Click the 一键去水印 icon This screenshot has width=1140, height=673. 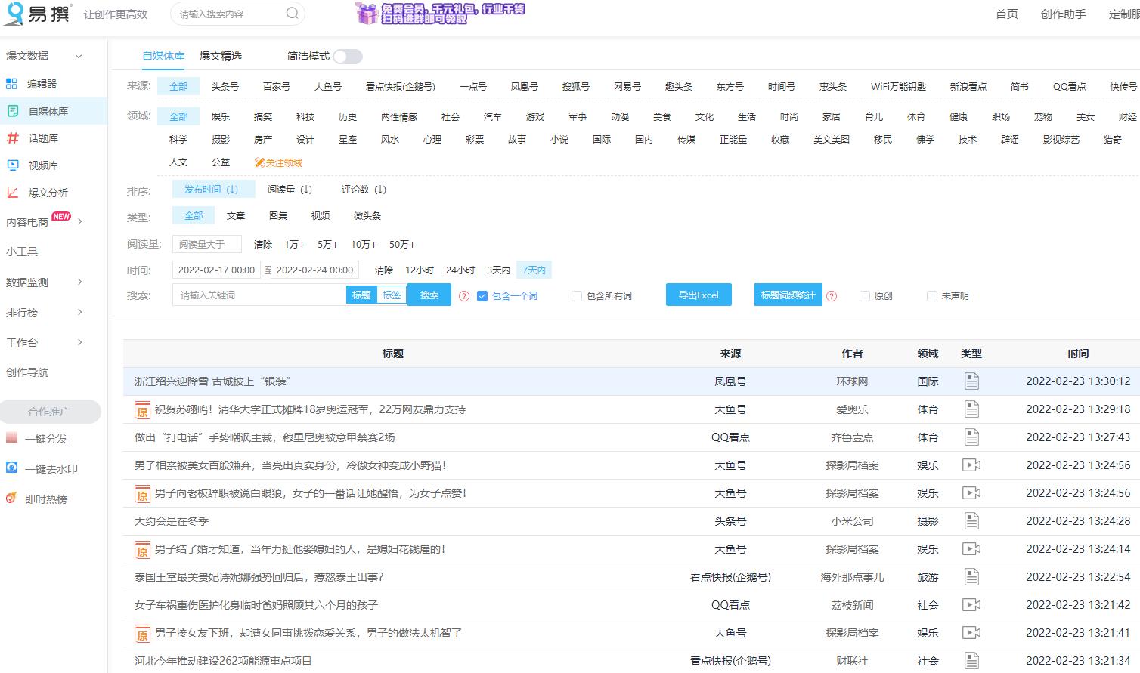[12, 468]
